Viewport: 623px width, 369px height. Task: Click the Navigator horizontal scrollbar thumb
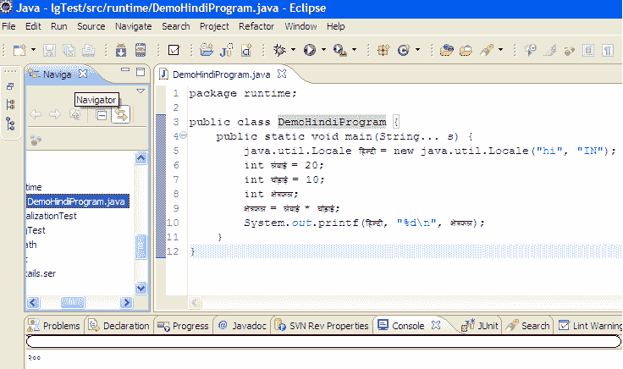73,303
